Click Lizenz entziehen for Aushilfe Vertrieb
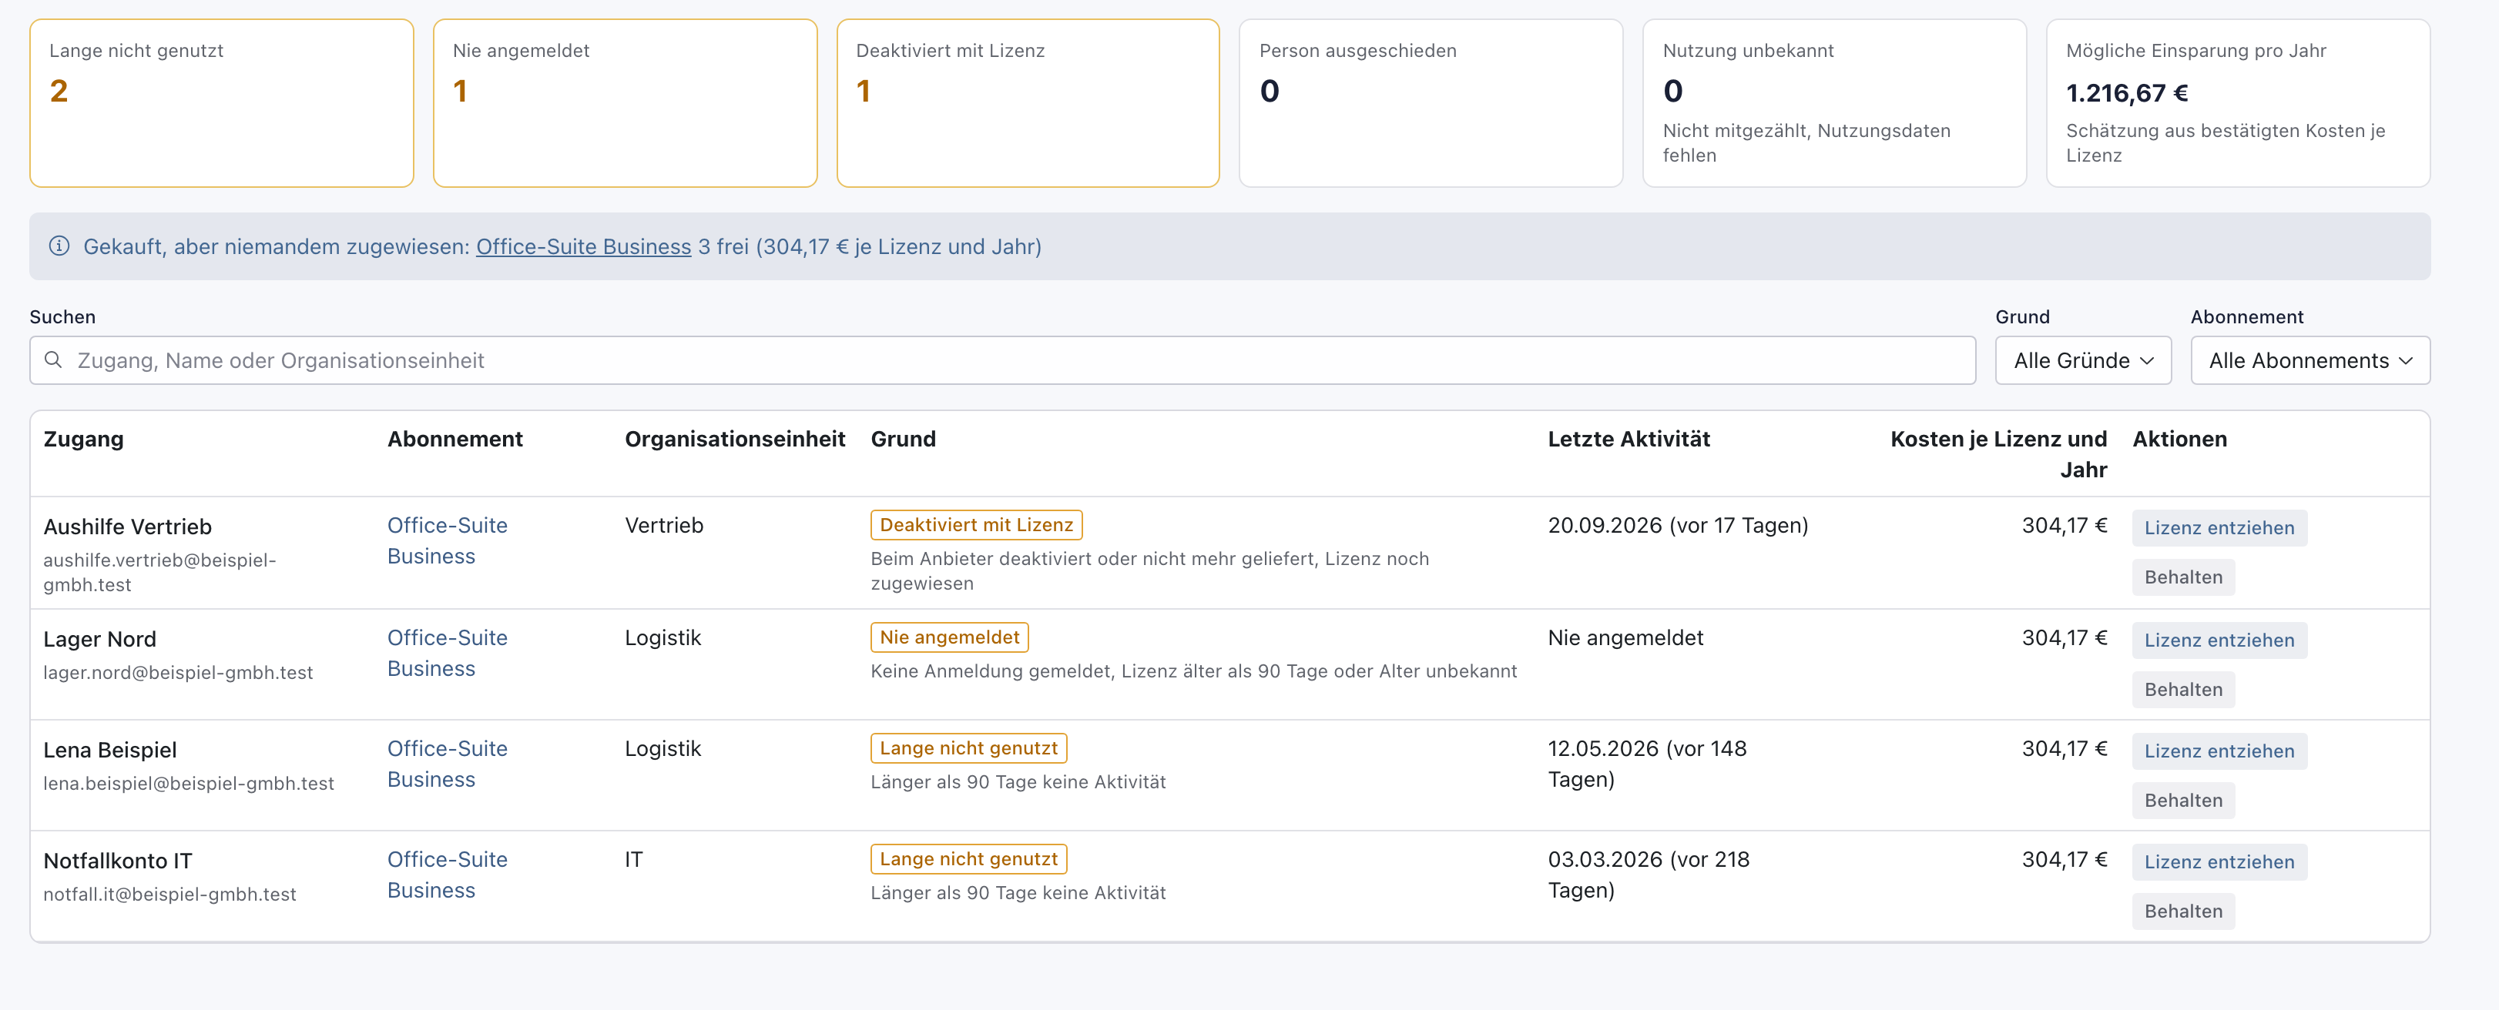Viewport: 2499px width, 1010px height. pos(2219,528)
